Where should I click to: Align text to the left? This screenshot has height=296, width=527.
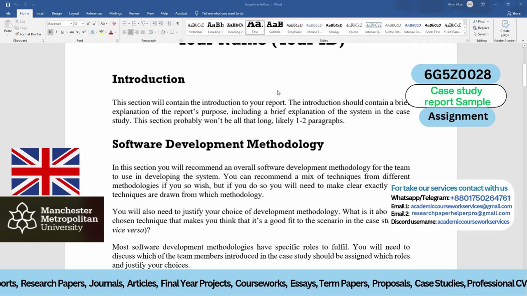click(x=125, y=32)
